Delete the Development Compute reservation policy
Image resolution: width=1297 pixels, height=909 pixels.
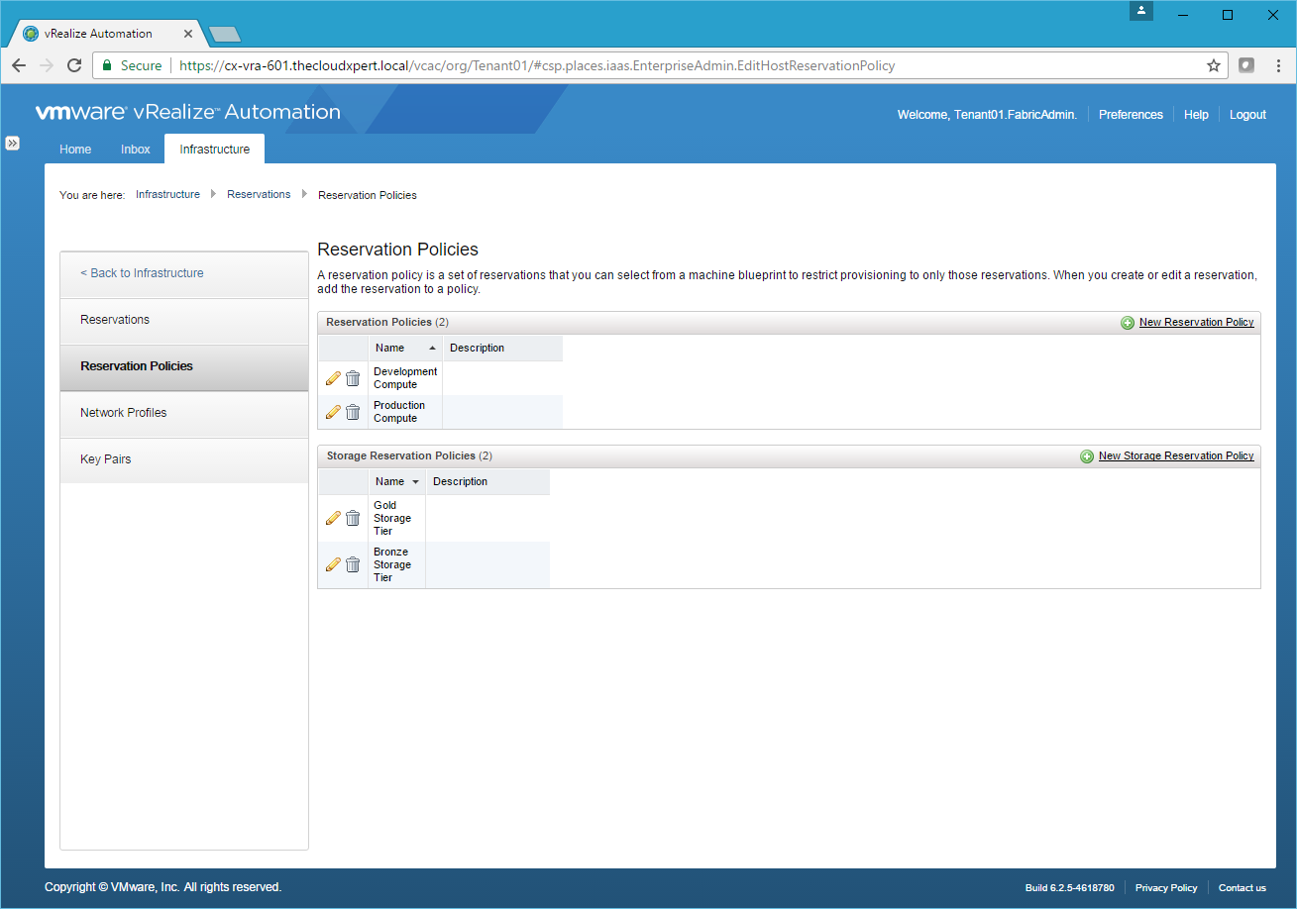click(x=353, y=378)
